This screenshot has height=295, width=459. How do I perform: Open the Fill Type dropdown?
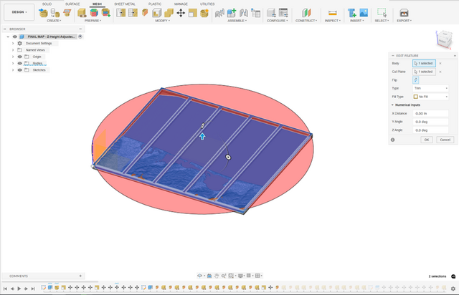click(430, 97)
